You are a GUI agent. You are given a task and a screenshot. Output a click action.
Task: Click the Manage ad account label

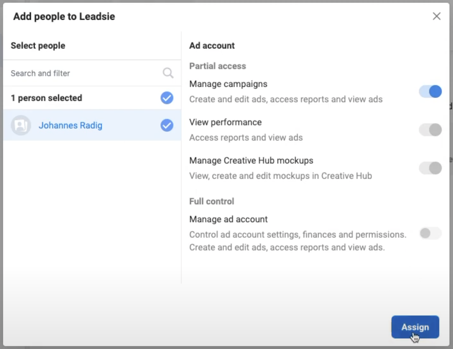pyautogui.click(x=228, y=219)
